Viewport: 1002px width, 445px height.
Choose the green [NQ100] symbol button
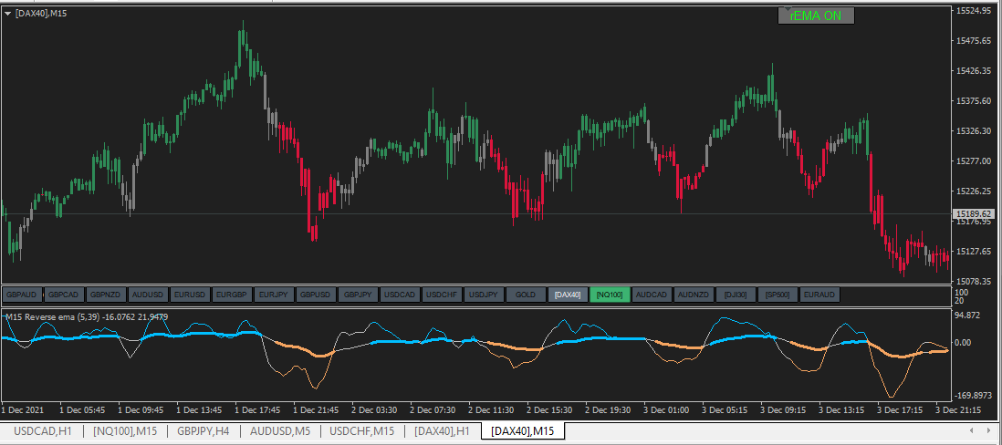click(x=610, y=295)
